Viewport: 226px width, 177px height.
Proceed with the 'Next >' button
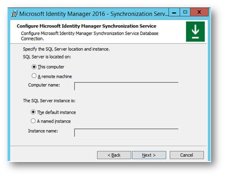pos(149,155)
